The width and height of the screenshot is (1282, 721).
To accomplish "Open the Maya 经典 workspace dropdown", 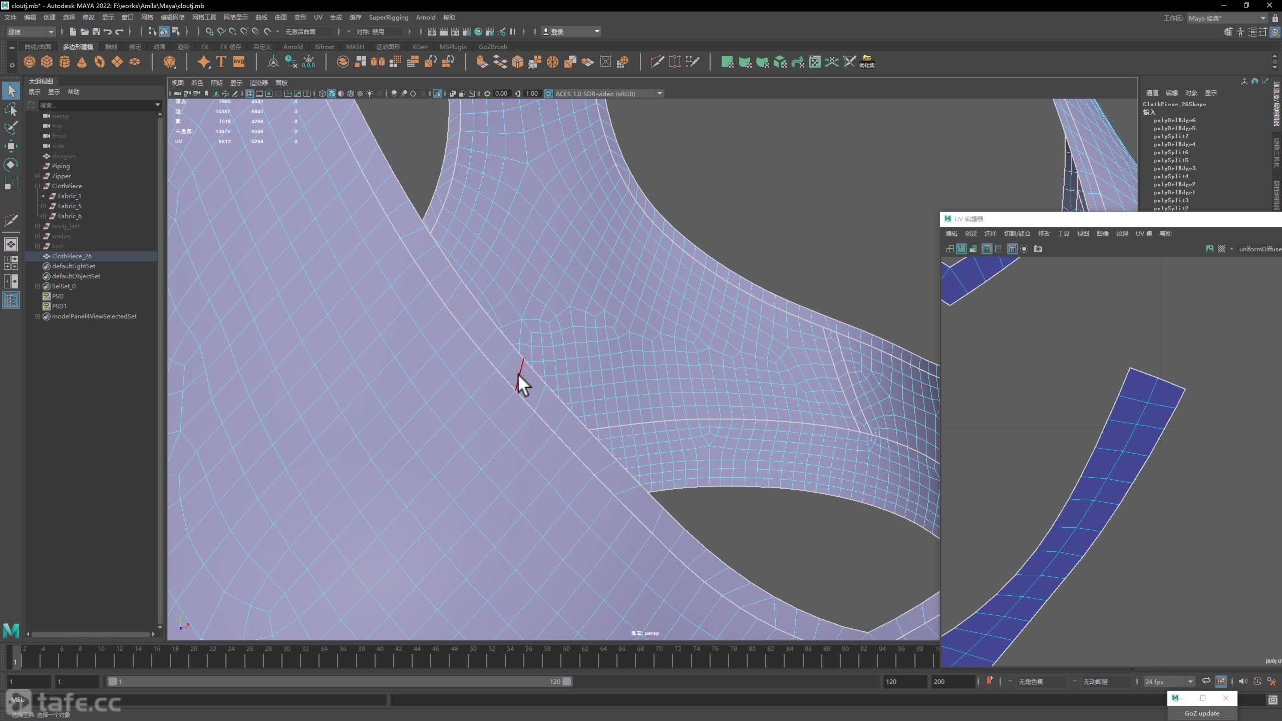I will pos(1227,19).
